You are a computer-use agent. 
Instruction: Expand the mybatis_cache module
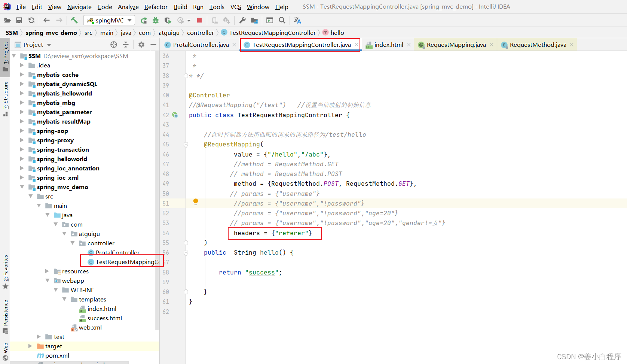tap(22, 74)
